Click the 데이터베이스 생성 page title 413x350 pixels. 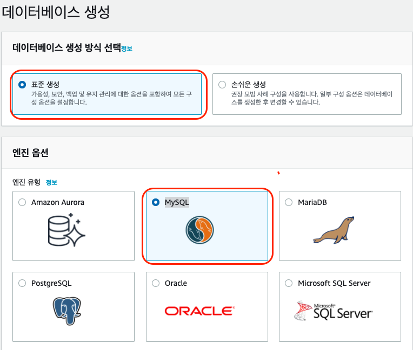56,12
